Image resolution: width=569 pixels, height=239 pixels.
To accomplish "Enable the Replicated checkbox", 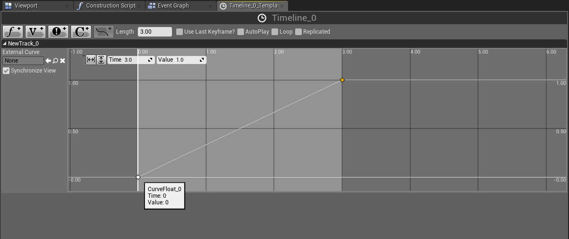I will [x=298, y=32].
